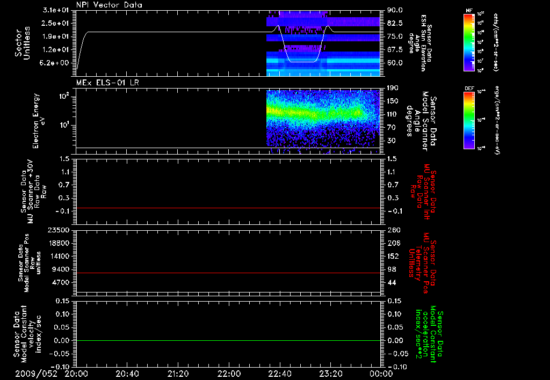
Task: Click the '82.5' sun elevation tick
Action: coord(395,23)
